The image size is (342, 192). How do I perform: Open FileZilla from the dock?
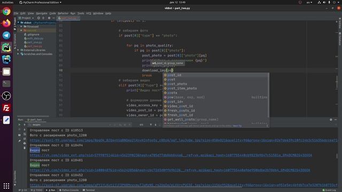point(6,108)
